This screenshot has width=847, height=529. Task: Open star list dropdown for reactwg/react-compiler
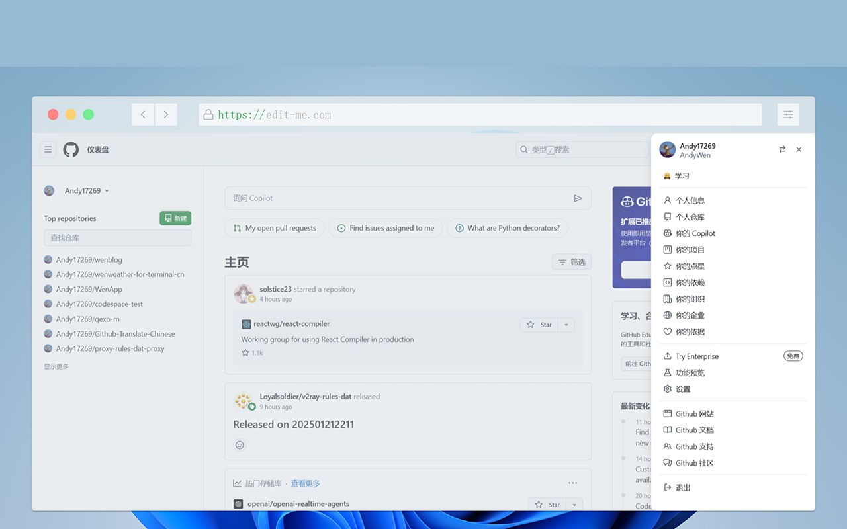[566, 325]
